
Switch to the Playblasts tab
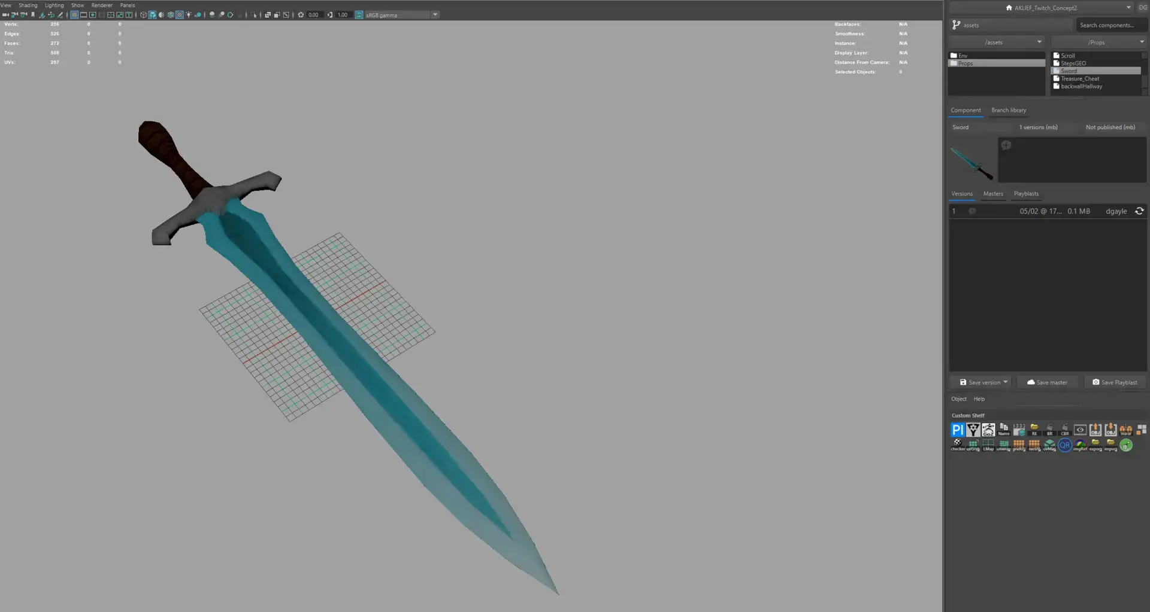click(1026, 194)
